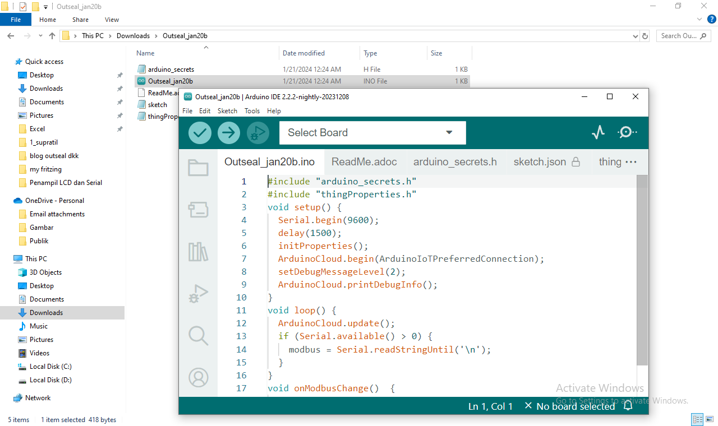718x426 pixels.
Task: Open Explorer address bar history dropdown
Action: [634, 36]
